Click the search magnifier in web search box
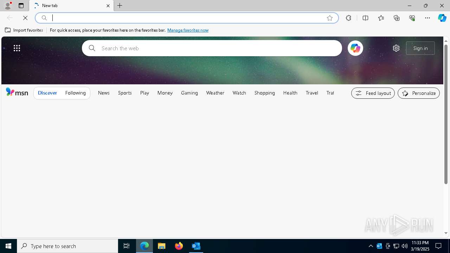 pyautogui.click(x=92, y=48)
